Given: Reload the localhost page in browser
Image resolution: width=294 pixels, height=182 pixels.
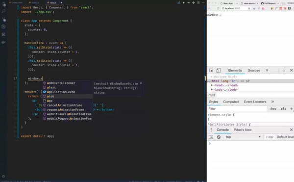Looking at the screenshot, I should coord(218,8).
